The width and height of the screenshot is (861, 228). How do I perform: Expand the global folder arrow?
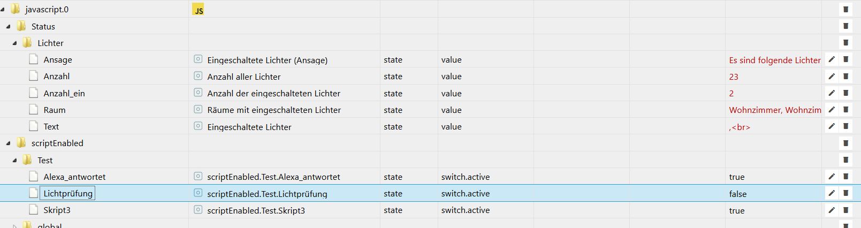click(x=14, y=226)
